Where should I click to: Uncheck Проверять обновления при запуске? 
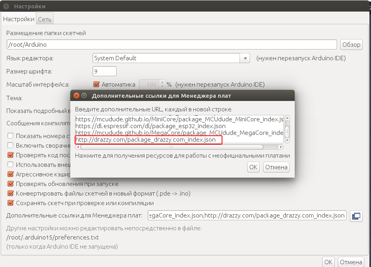pyautogui.click(x=11, y=184)
